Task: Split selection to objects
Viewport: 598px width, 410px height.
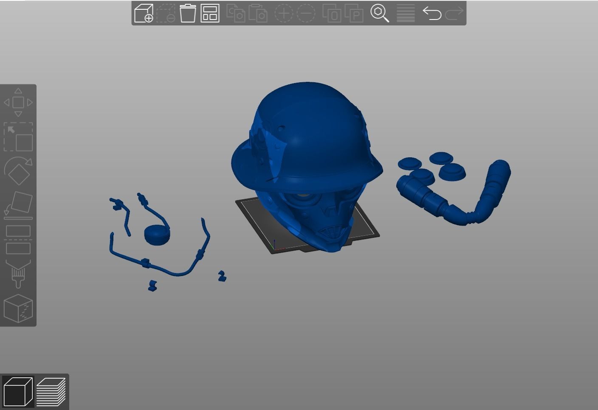Action: coord(332,13)
